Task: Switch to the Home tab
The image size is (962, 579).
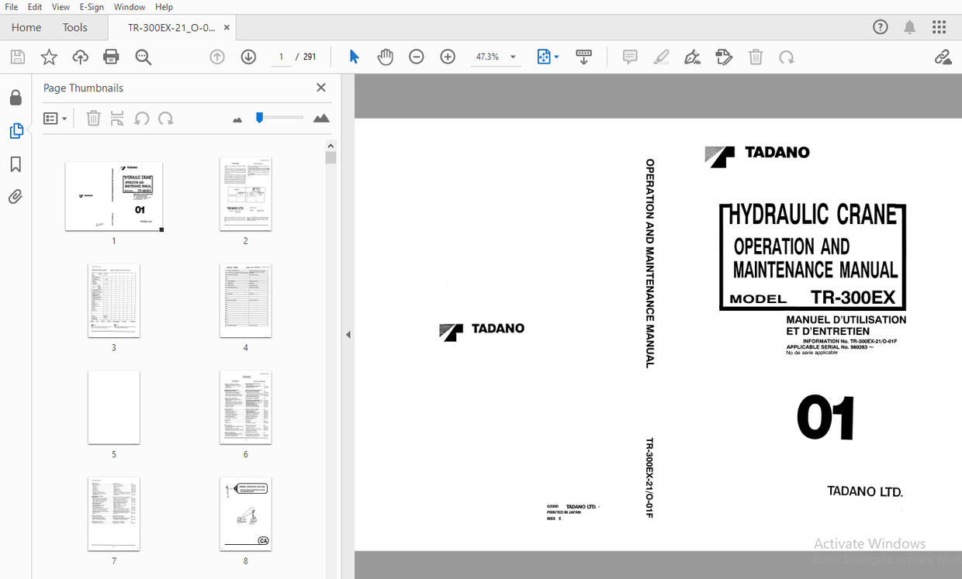Action: (x=26, y=27)
